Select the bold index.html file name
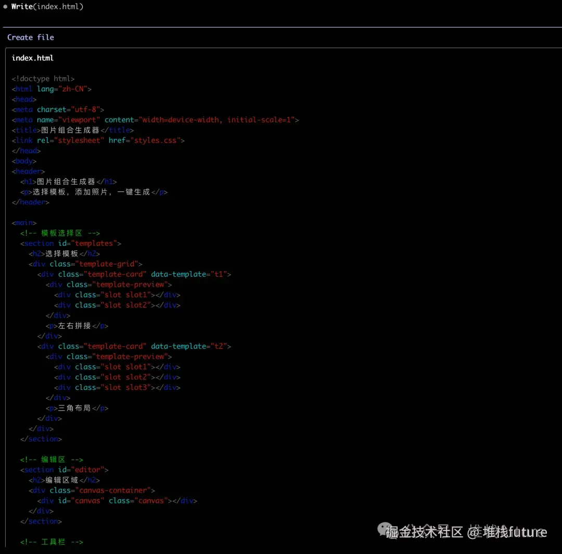 tap(33, 58)
